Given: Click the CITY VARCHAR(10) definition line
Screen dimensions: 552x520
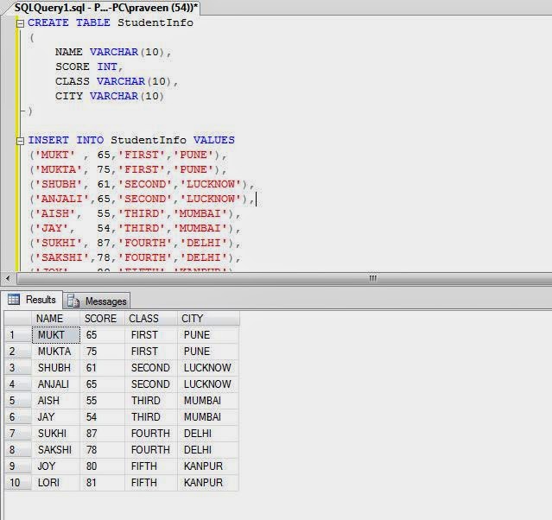Looking at the screenshot, I should [110, 96].
